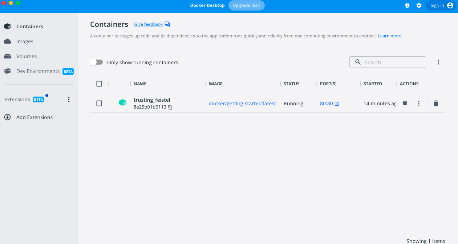Click the green macOS maximize button

(x=18, y=3)
